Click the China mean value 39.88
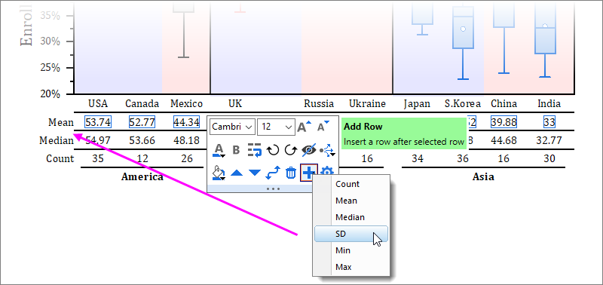 (504, 122)
